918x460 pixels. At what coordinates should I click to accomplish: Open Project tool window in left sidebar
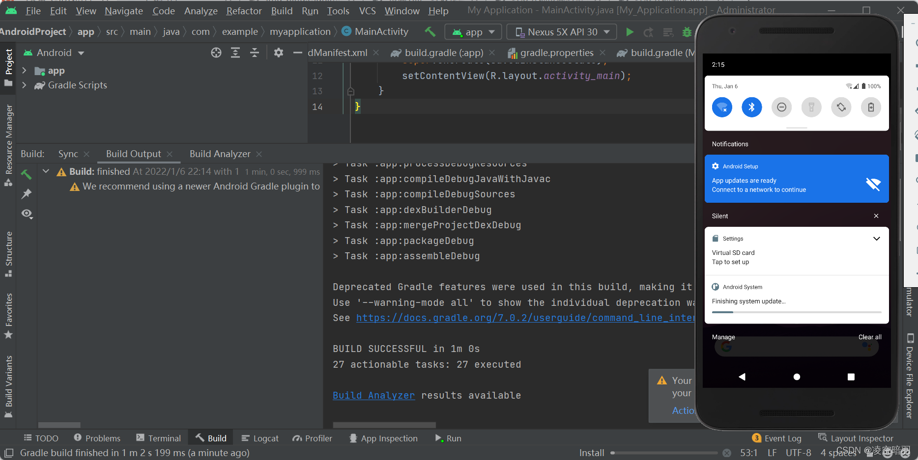tap(8, 67)
